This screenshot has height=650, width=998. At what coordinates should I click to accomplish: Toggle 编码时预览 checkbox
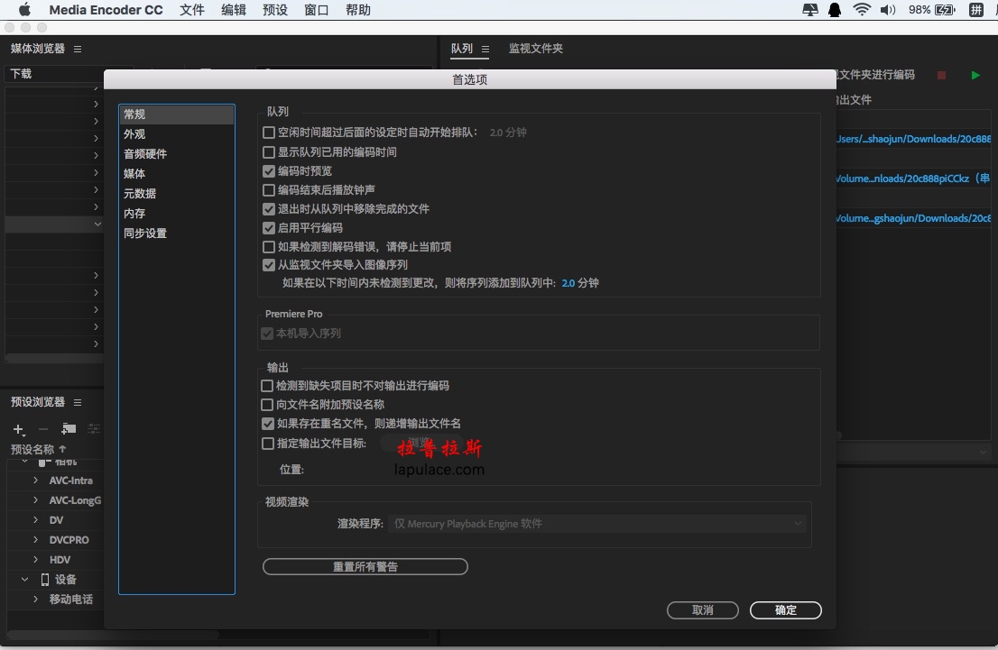(269, 171)
